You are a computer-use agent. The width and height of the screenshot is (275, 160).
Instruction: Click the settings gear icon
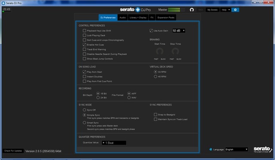[x=235, y=10]
